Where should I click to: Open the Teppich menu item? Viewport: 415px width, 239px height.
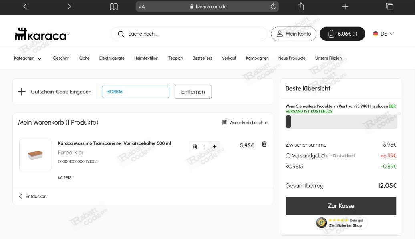tap(175, 58)
